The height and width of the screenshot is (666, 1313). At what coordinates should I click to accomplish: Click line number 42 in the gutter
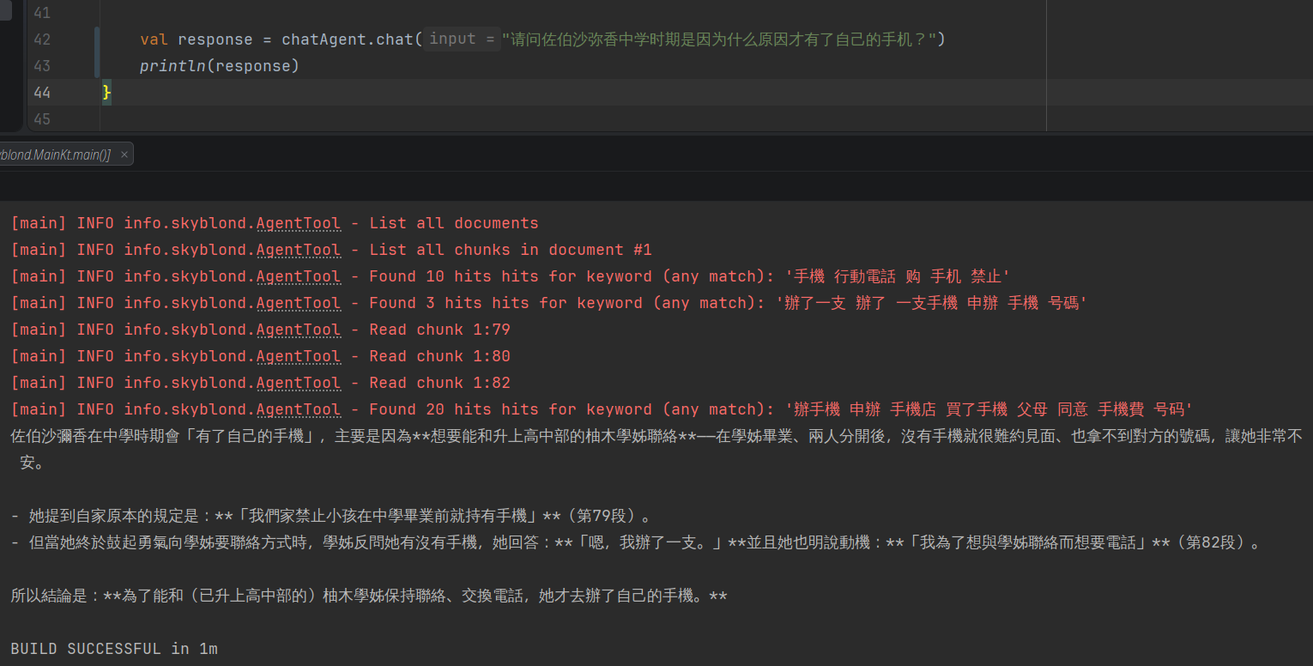(x=41, y=39)
